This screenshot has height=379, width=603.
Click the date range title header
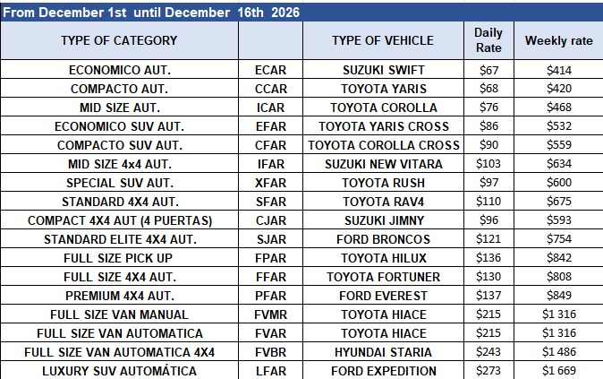152,13
